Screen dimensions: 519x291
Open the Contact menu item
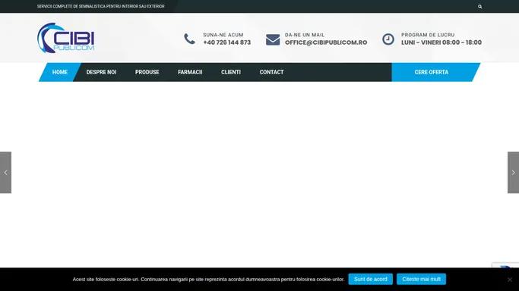click(x=271, y=72)
